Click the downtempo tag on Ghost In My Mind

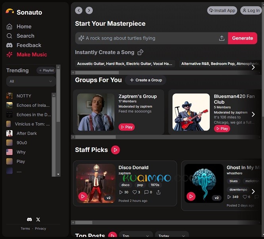coord(238,190)
